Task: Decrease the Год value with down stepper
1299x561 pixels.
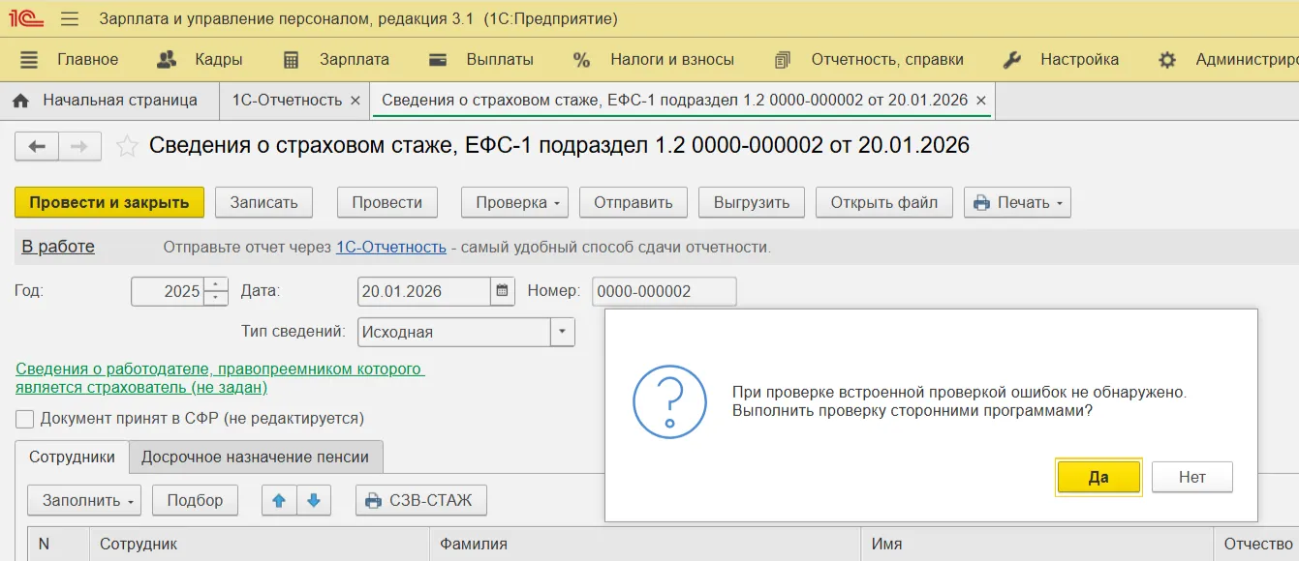Action: [x=216, y=298]
